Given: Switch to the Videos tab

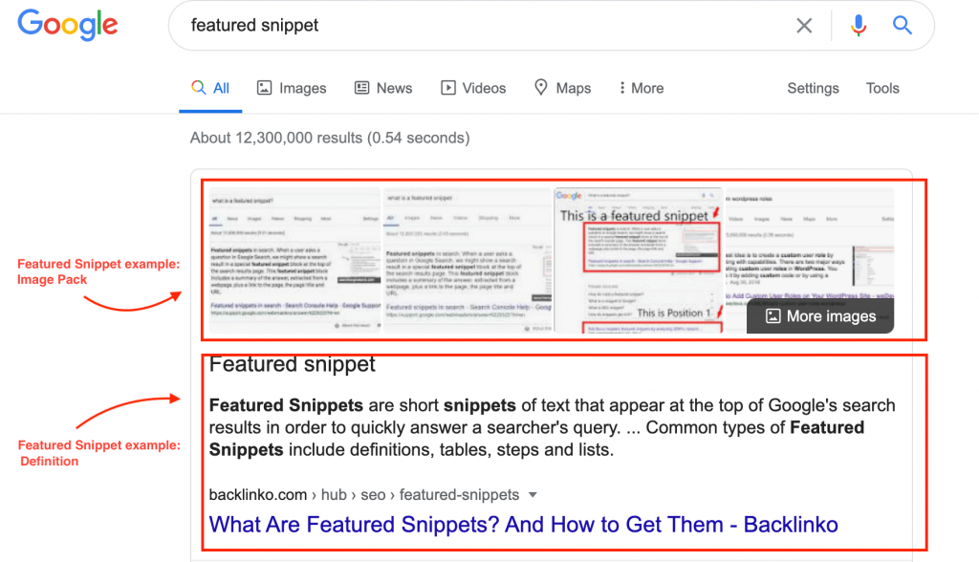Looking at the screenshot, I should (x=473, y=88).
